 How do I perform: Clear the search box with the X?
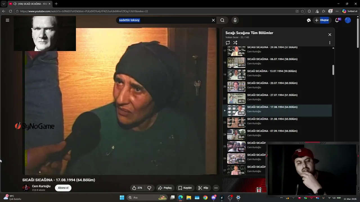[x=213, y=20]
